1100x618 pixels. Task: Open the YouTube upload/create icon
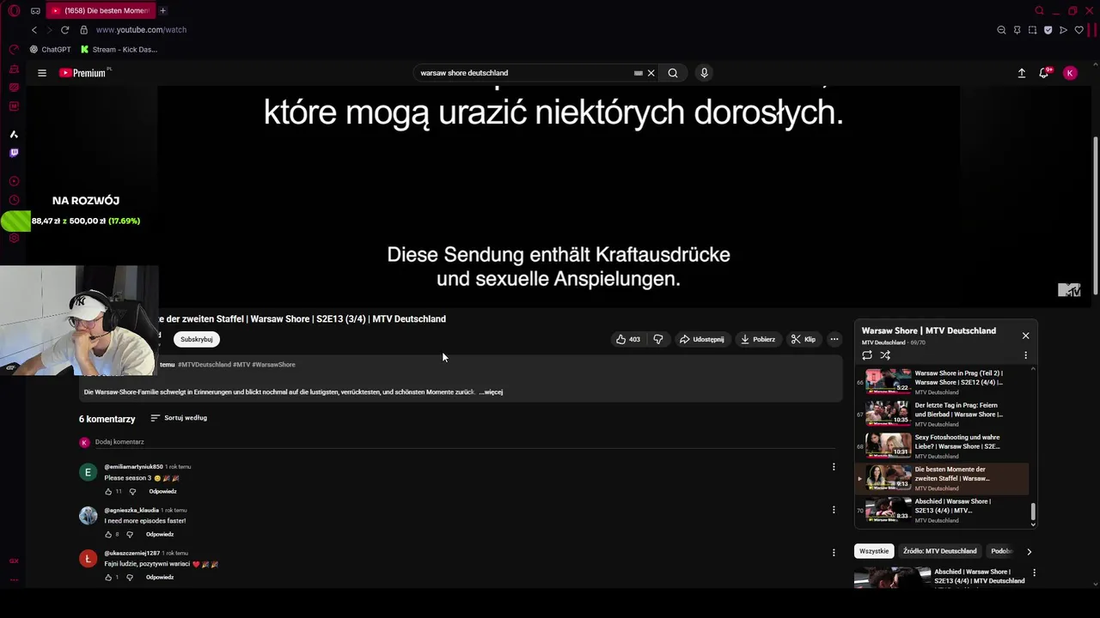pos(1022,73)
